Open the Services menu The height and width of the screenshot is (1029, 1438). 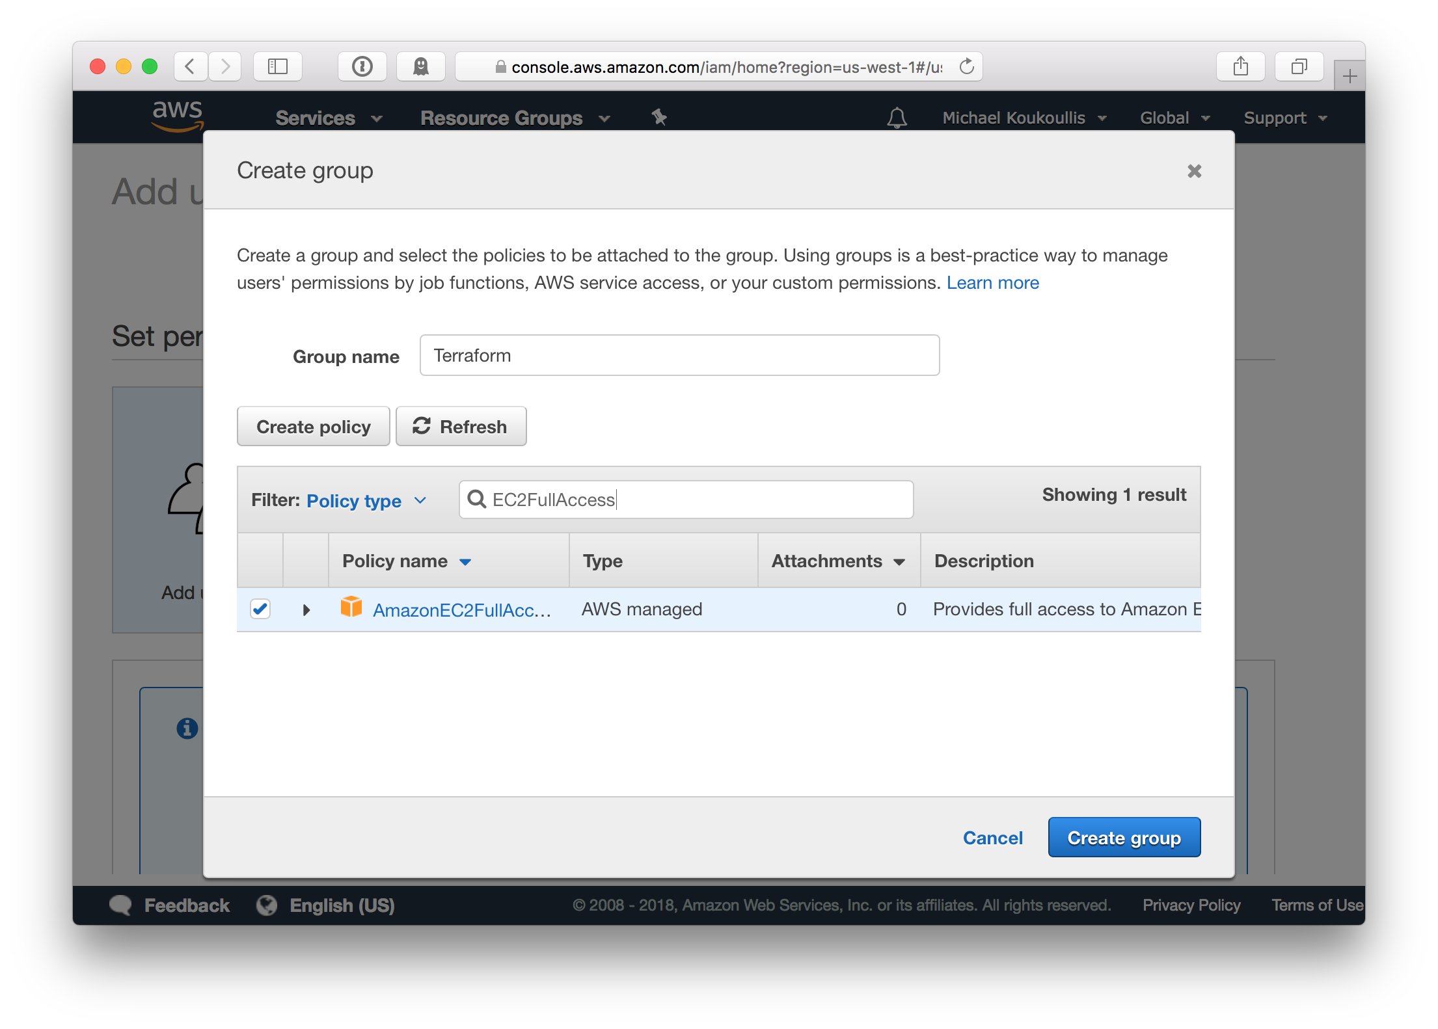pyautogui.click(x=329, y=118)
